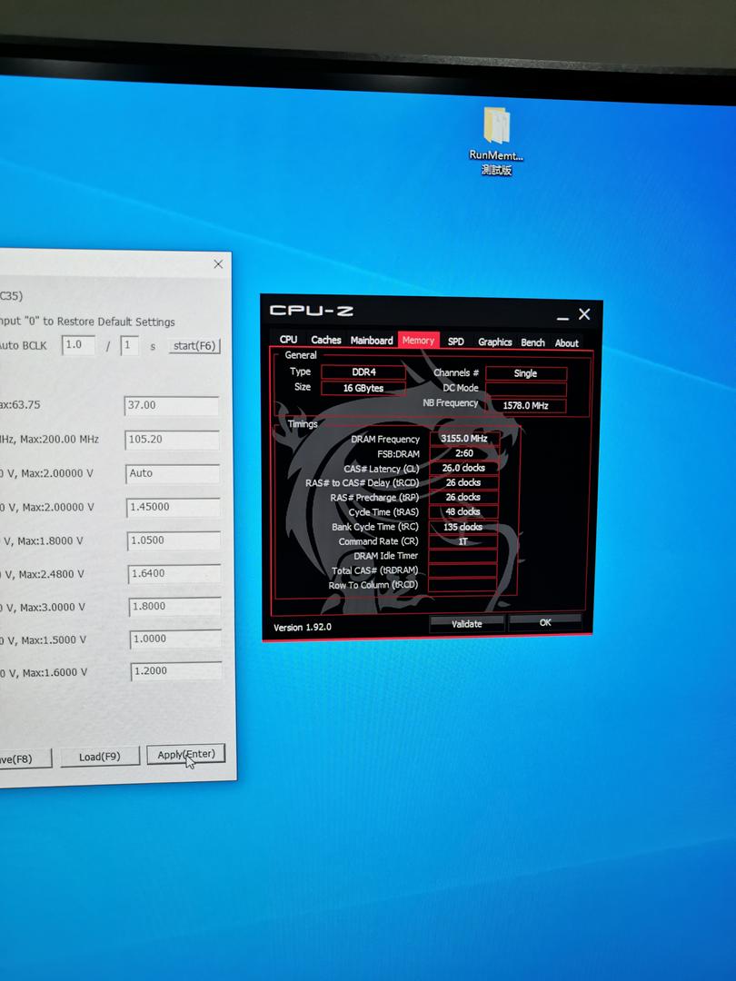736x981 pixels.
Task: Click the voltage field showing 1.0500
Action: 174,540
